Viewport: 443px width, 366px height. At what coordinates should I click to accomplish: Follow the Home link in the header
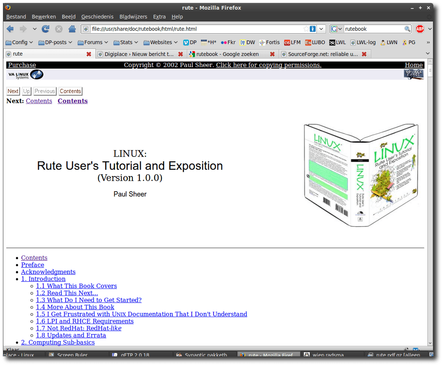(414, 65)
